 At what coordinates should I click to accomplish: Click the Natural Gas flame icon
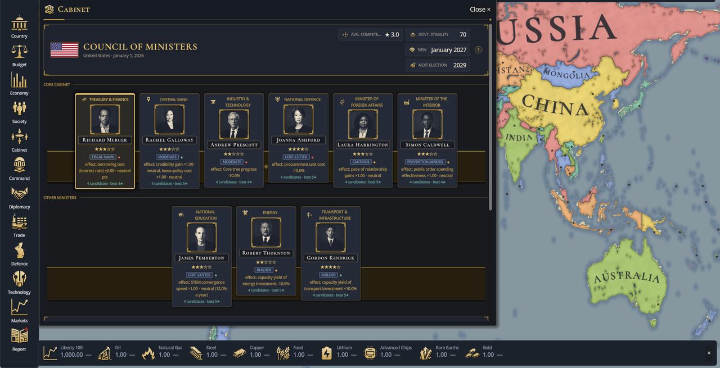[x=148, y=352]
